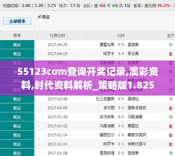Click the date 2017-02-05

[57, 108]
